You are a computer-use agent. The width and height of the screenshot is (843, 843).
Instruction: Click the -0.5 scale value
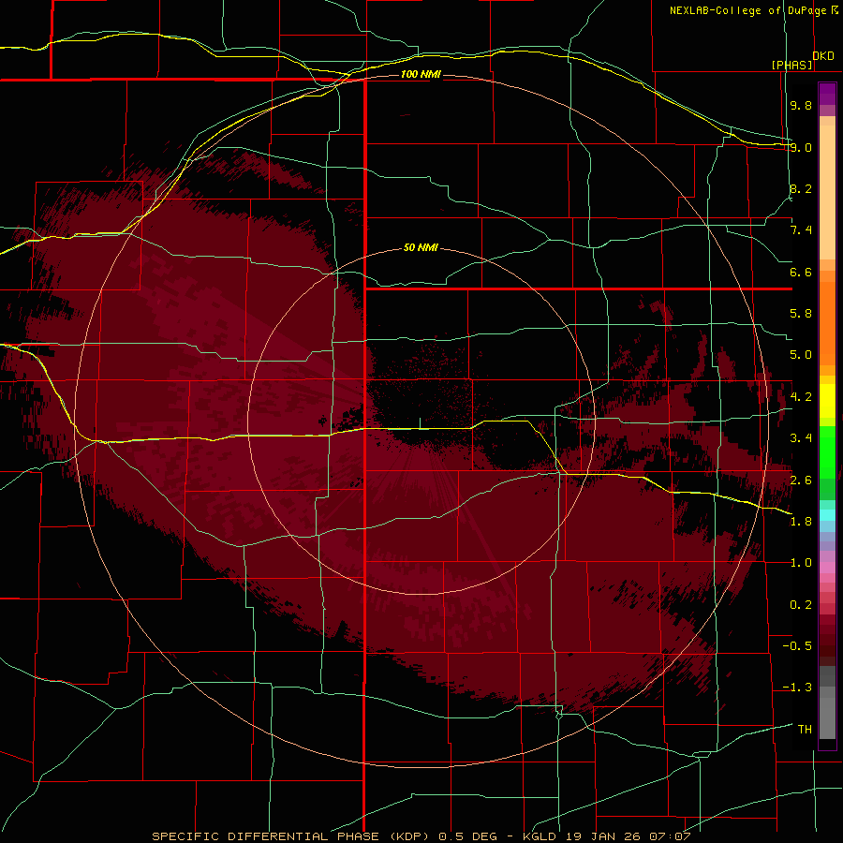(797, 646)
